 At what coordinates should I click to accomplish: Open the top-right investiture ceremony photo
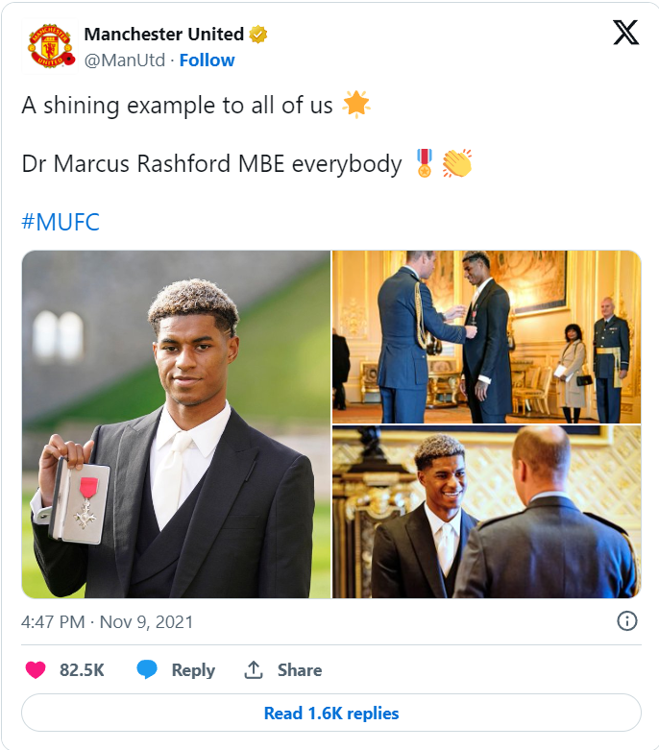point(486,337)
